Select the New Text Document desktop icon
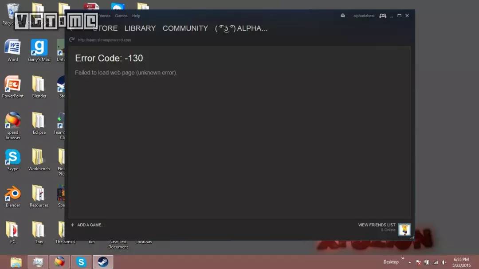This screenshot has height=269, width=479. [x=118, y=244]
